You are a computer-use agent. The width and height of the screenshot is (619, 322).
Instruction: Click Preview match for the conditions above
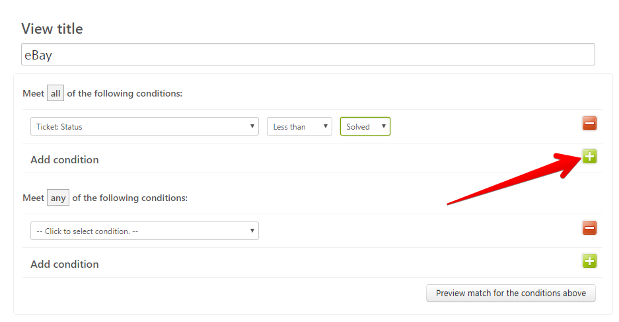[x=511, y=293]
